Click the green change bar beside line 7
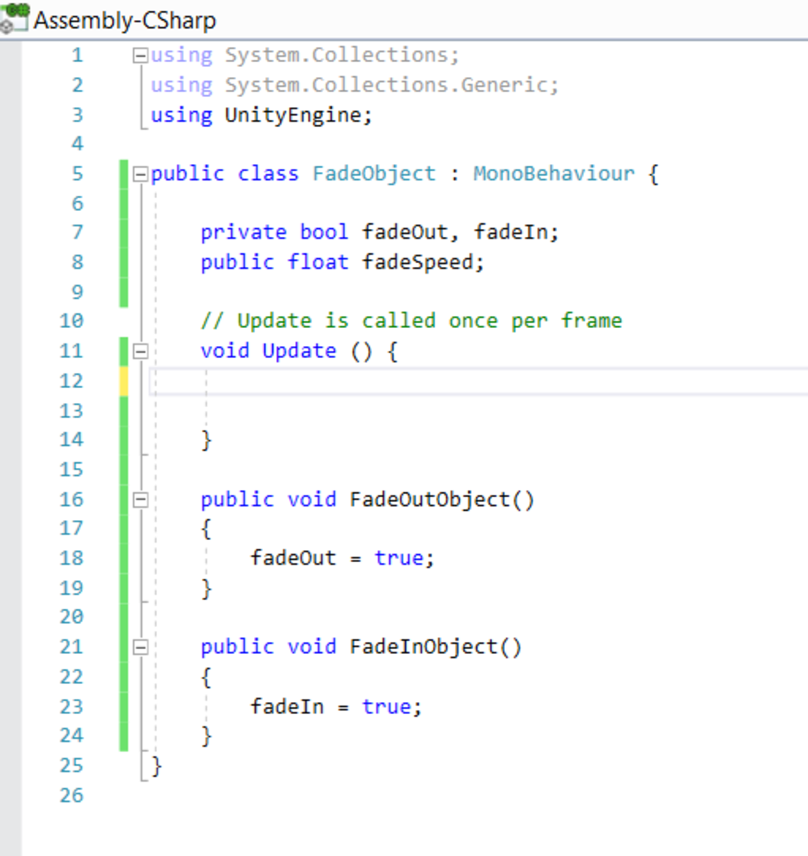Image resolution: width=808 pixels, height=856 pixels. coord(123,232)
